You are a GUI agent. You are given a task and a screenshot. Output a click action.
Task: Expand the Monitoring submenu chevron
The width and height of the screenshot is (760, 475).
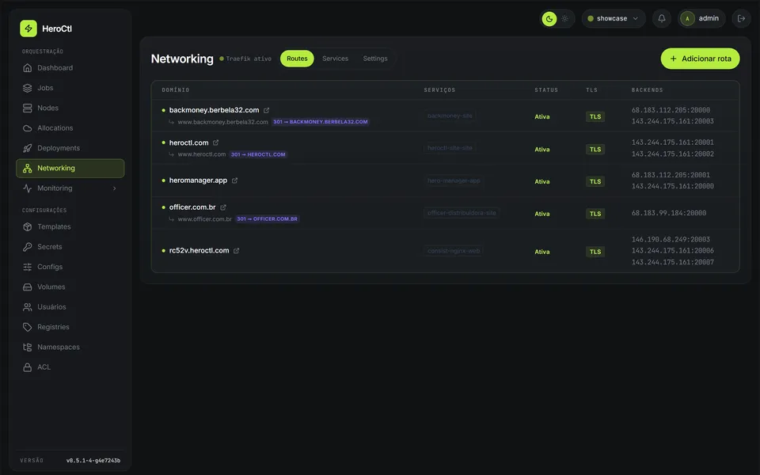(x=114, y=188)
